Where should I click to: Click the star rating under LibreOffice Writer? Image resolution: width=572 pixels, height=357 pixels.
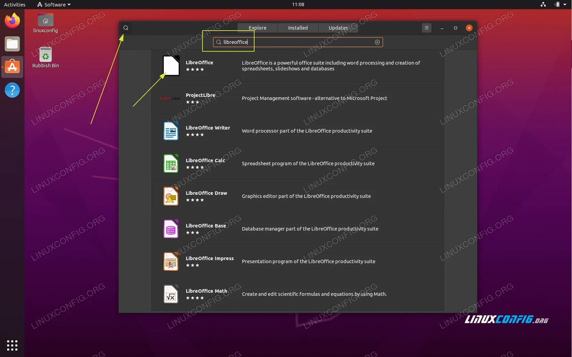(x=195, y=135)
